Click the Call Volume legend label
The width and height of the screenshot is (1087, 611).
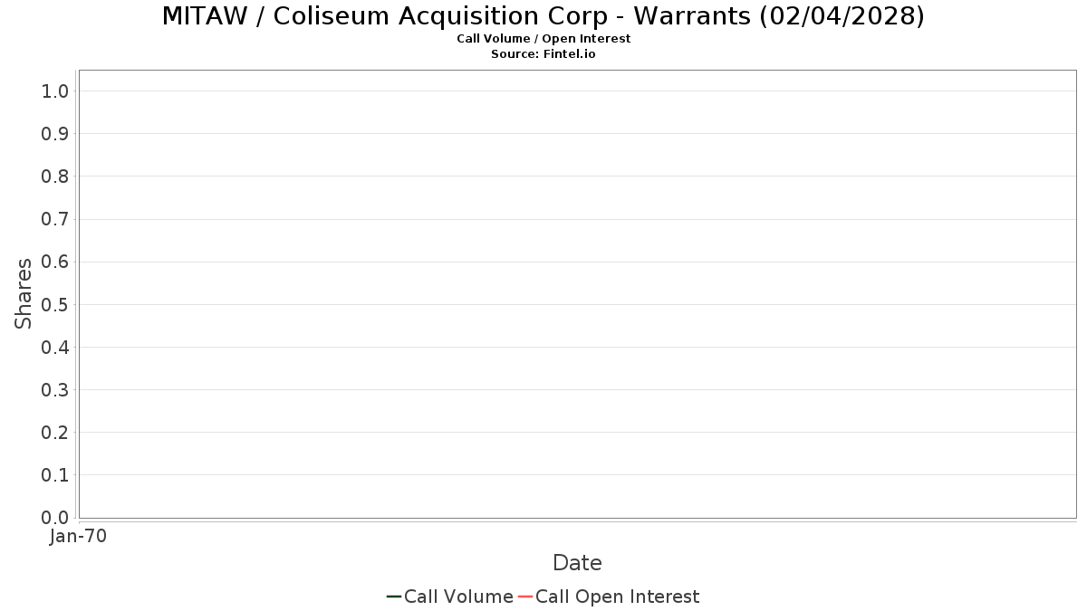tap(458, 597)
